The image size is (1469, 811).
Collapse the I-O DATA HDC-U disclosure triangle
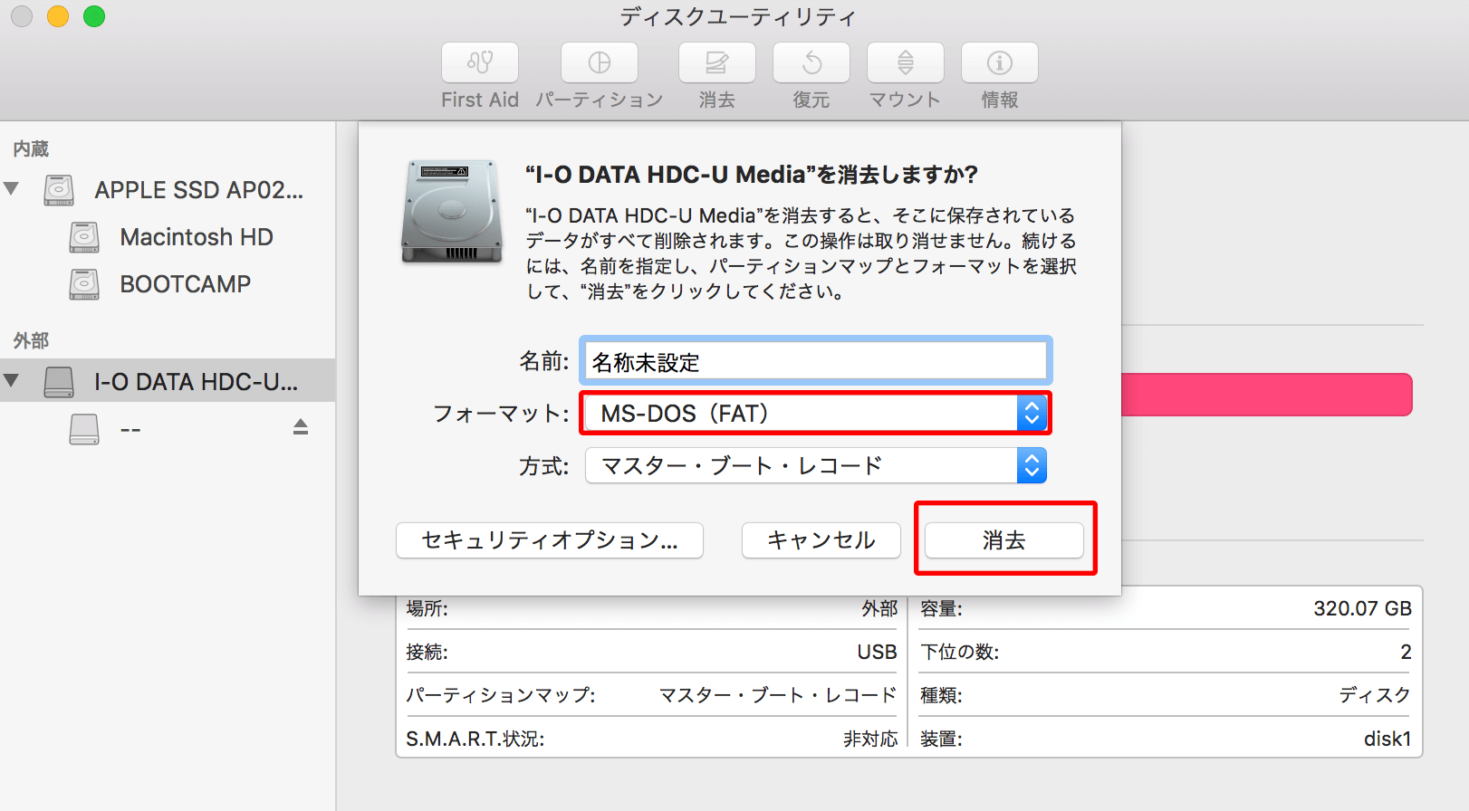coord(12,381)
